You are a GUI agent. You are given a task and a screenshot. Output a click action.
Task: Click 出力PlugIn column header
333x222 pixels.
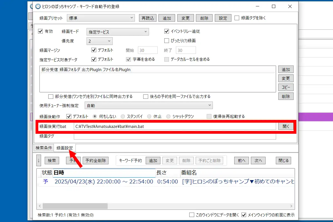tap(92, 70)
